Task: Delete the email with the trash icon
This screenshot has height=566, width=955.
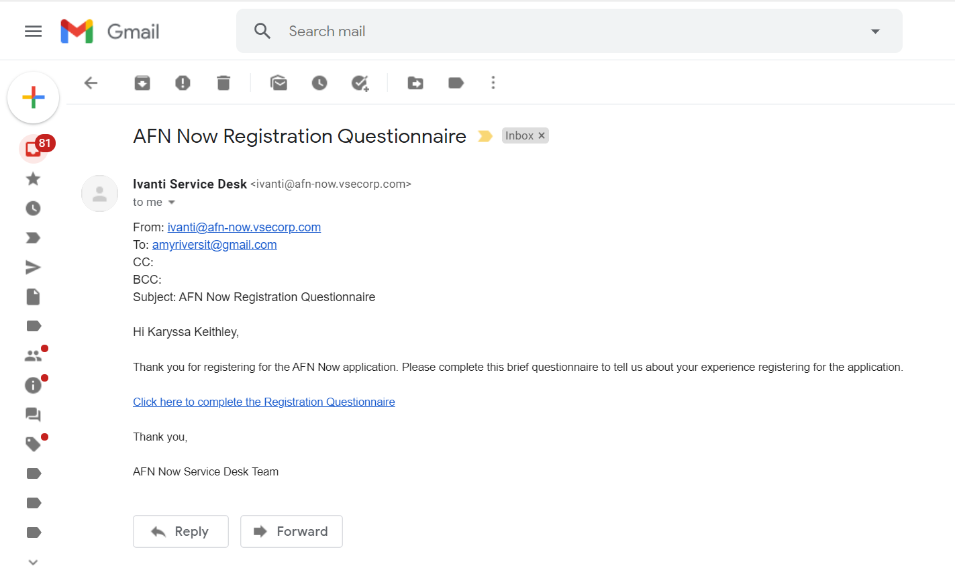Action: 223,82
